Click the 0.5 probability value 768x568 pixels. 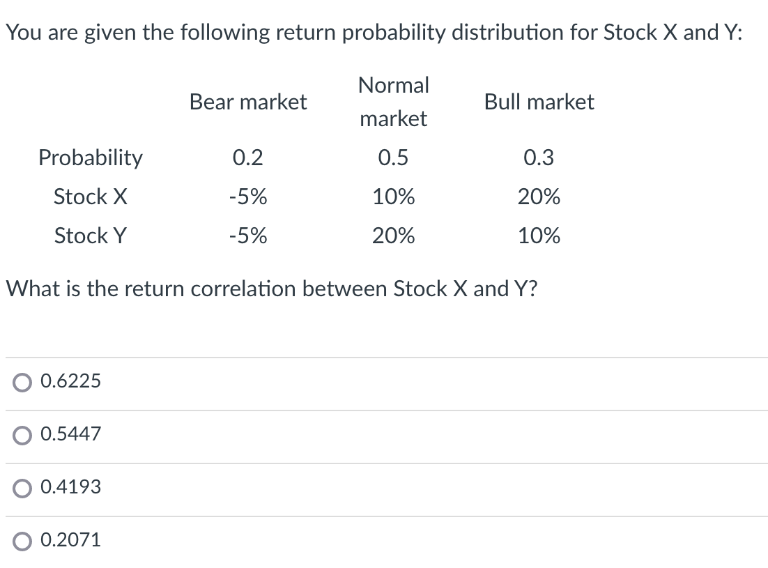click(393, 158)
